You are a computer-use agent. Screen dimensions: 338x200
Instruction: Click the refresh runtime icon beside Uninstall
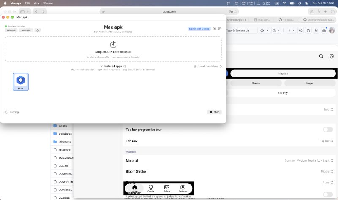[x=38, y=30]
